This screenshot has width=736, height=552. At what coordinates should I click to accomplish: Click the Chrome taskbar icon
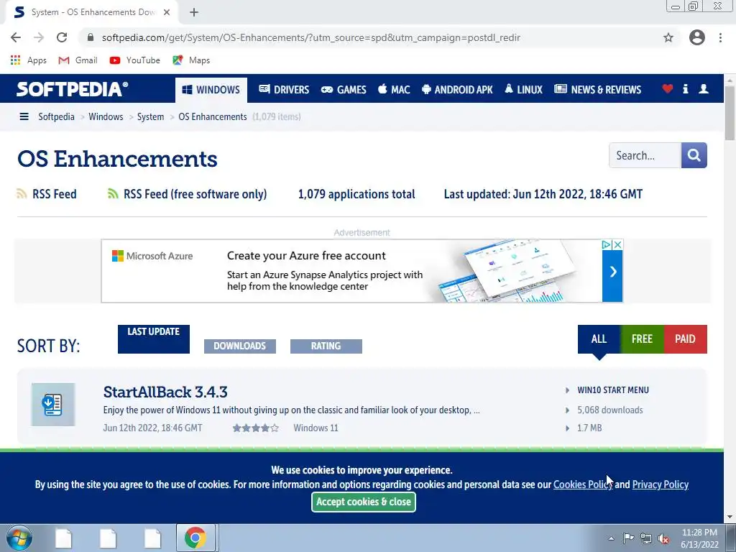[x=195, y=538]
